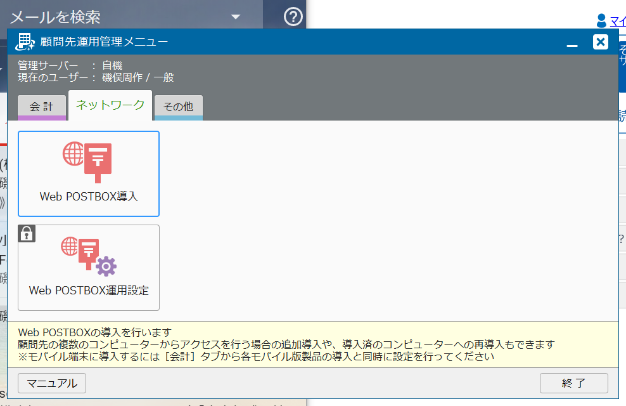626x406 pixels.
Task: Click the building icon in the title bar
Action: 25,42
